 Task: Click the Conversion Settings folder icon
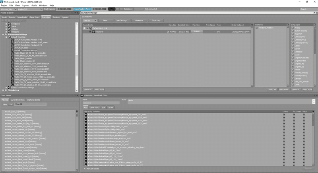(6, 35)
